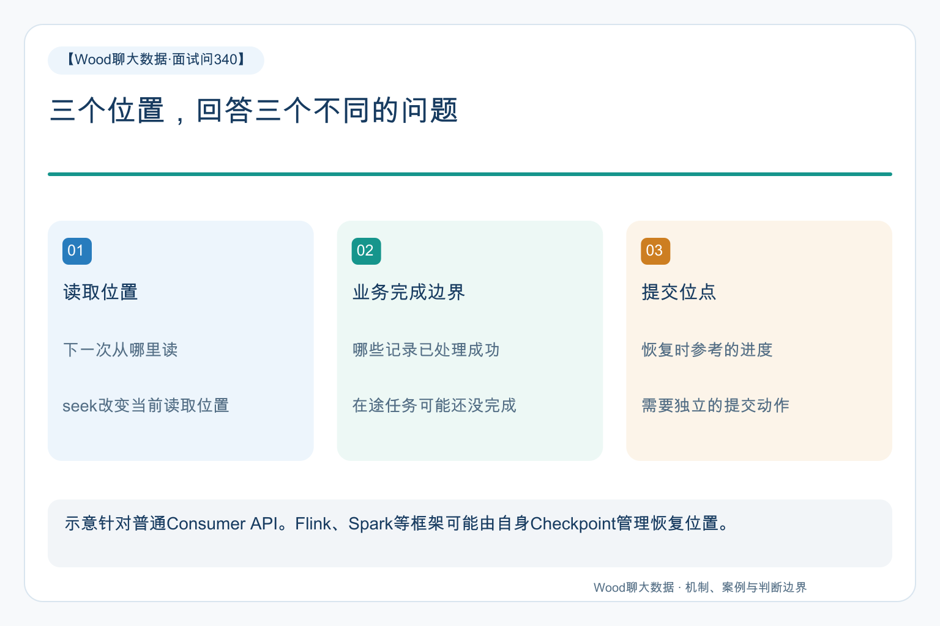The height and width of the screenshot is (626, 940).
Task: Click the green 02 number badge
Action: click(367, 251)
